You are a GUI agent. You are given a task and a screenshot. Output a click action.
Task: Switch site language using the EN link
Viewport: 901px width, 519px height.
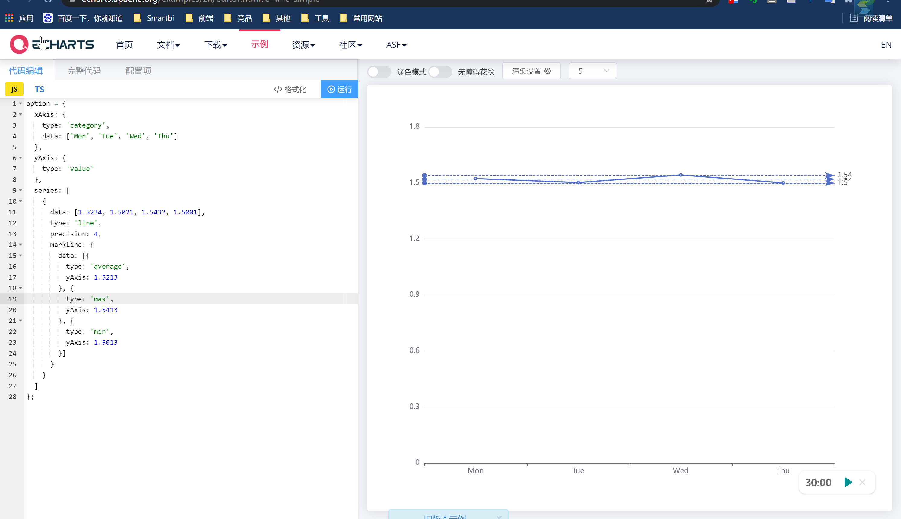pos(887,45)
